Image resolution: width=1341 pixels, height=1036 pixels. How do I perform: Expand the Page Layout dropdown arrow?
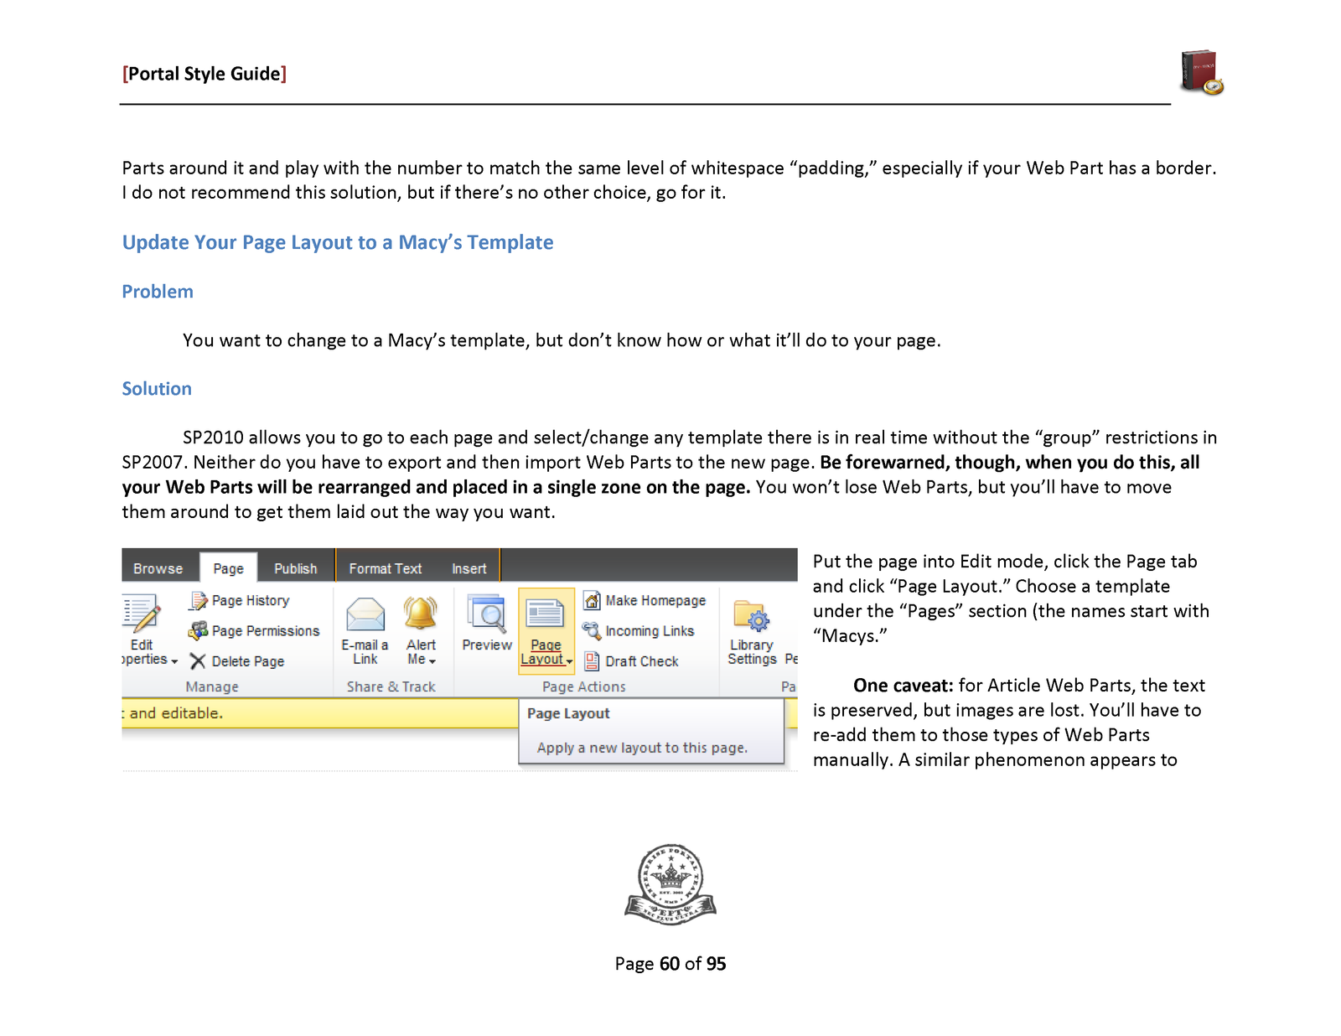pyautogui.click(x=569, y=661)
